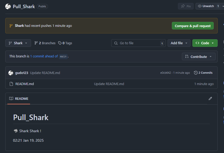Open the '1 commit ahead of' link
224x153 pixels.
[x=44, y=56]
